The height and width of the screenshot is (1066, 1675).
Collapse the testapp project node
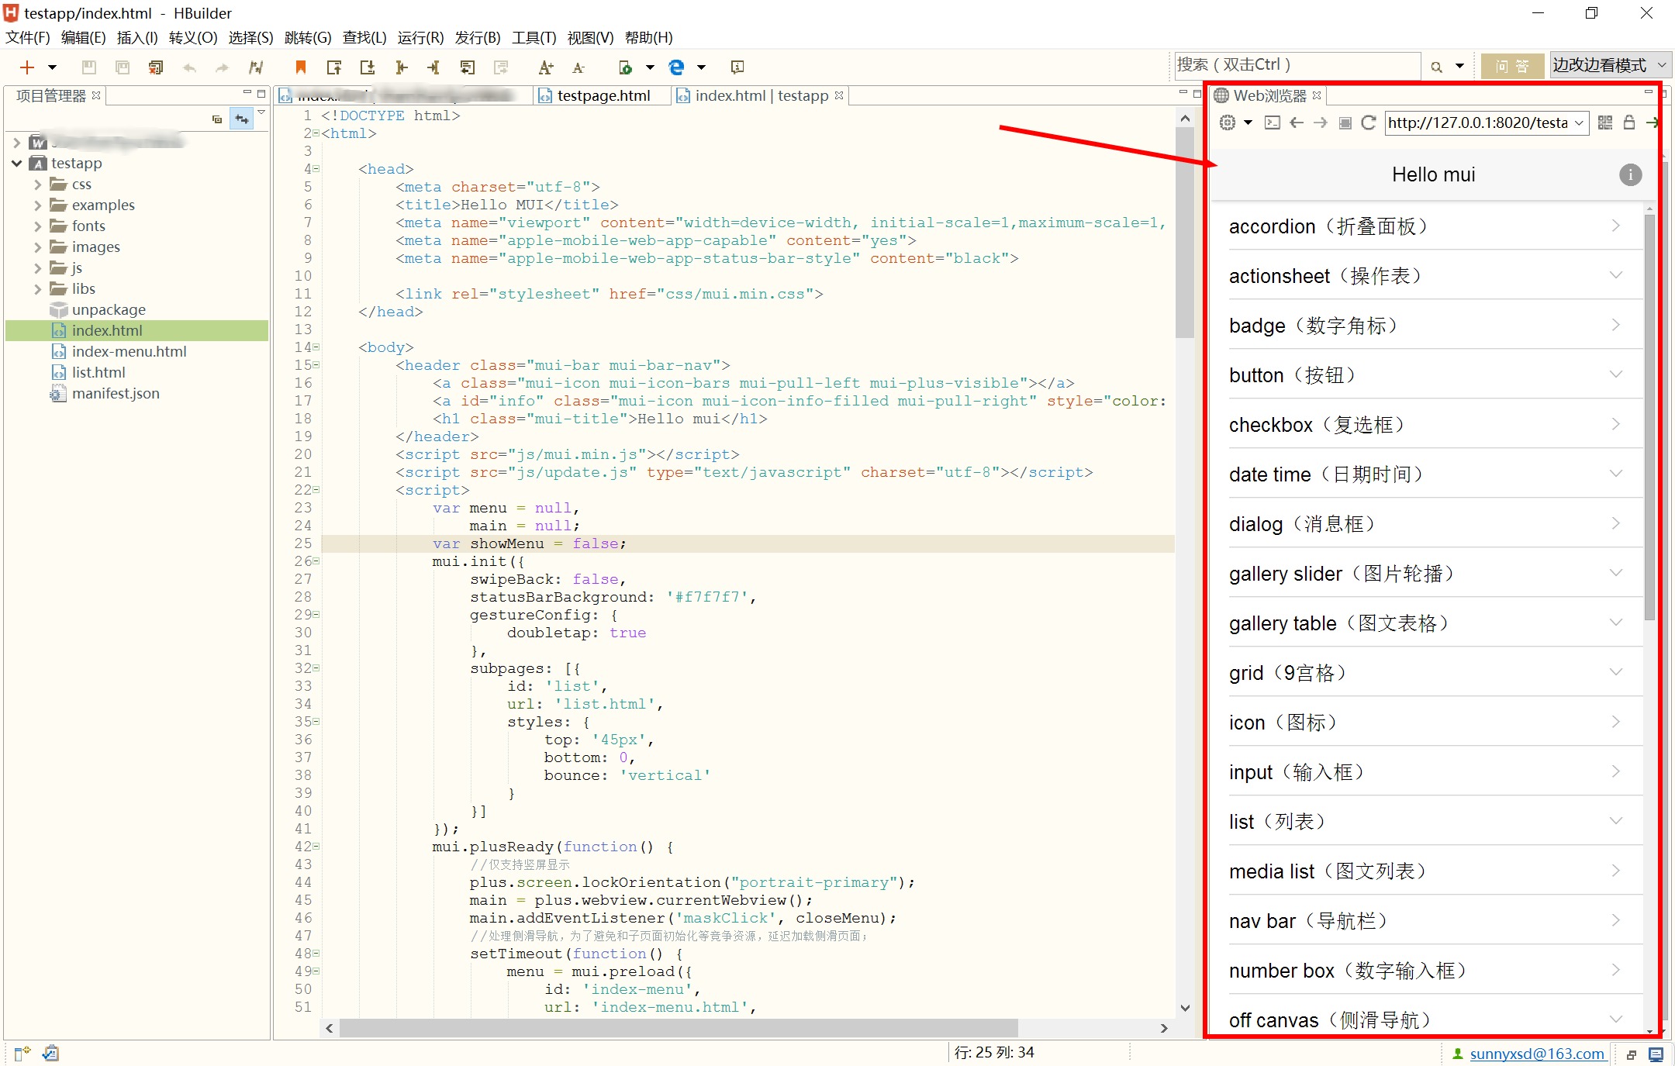[17, 163]
